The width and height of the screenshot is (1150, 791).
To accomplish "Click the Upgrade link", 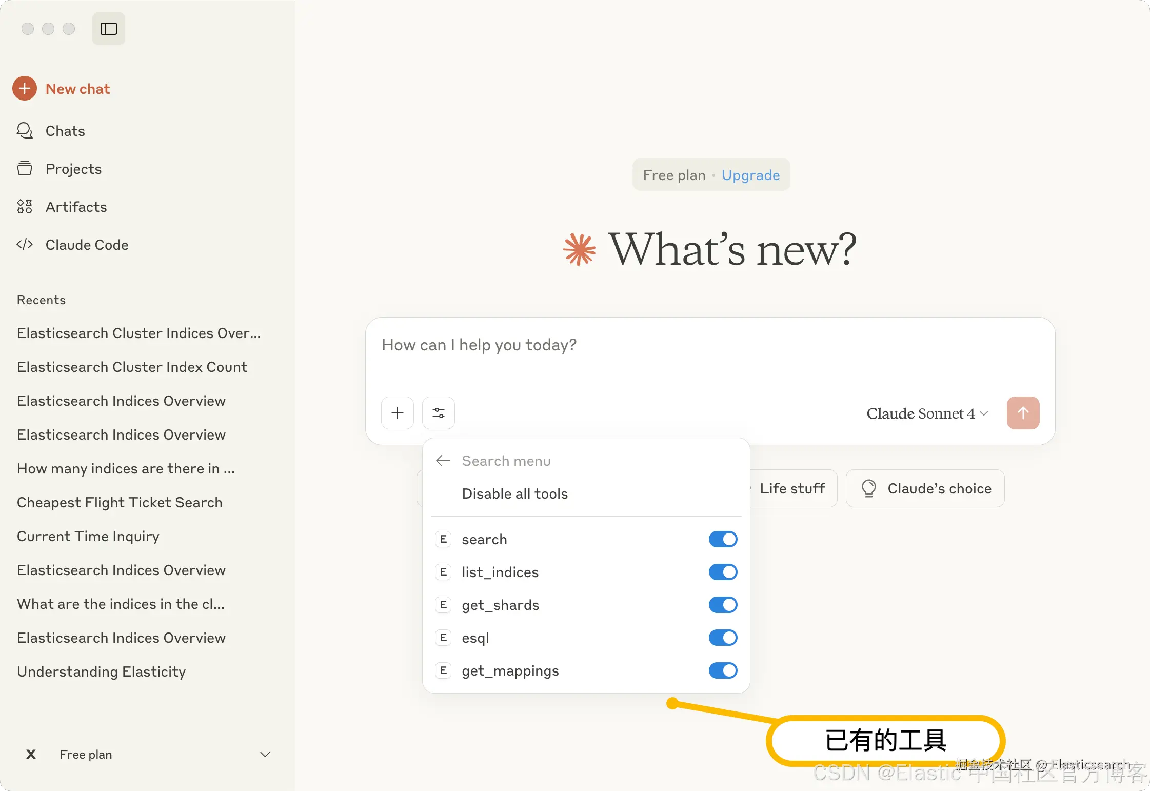I will click(x=750, y=175).
